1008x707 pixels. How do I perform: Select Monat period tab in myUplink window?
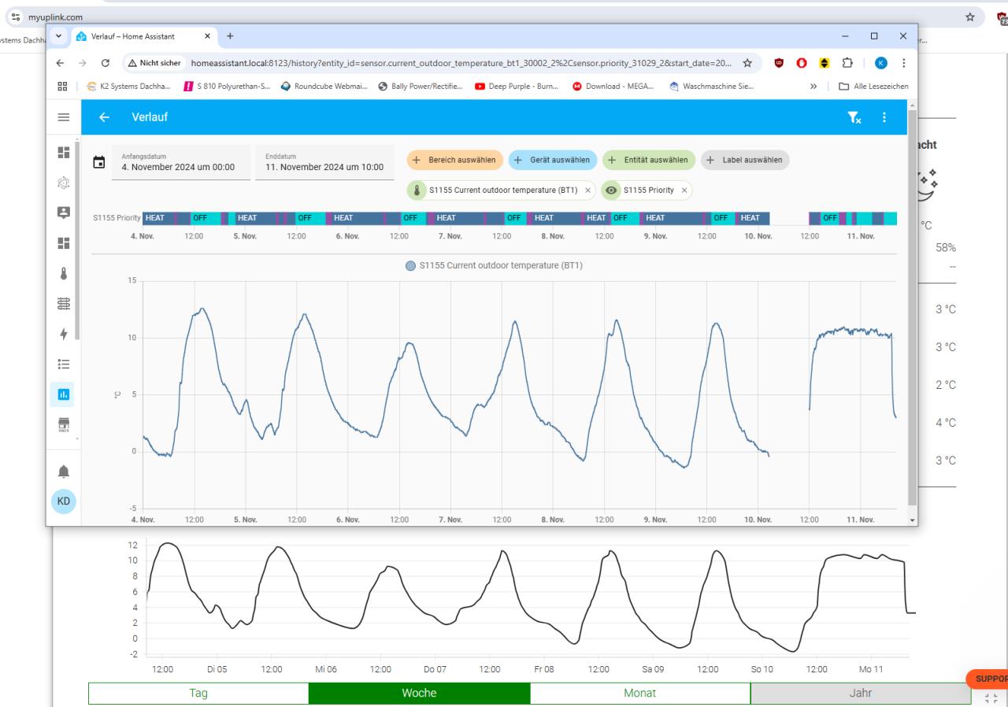640,694
